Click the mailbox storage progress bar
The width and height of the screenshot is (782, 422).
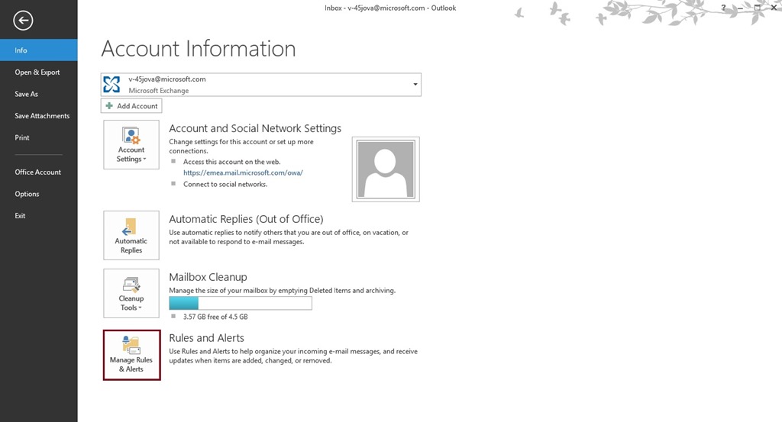coord(240,303)
